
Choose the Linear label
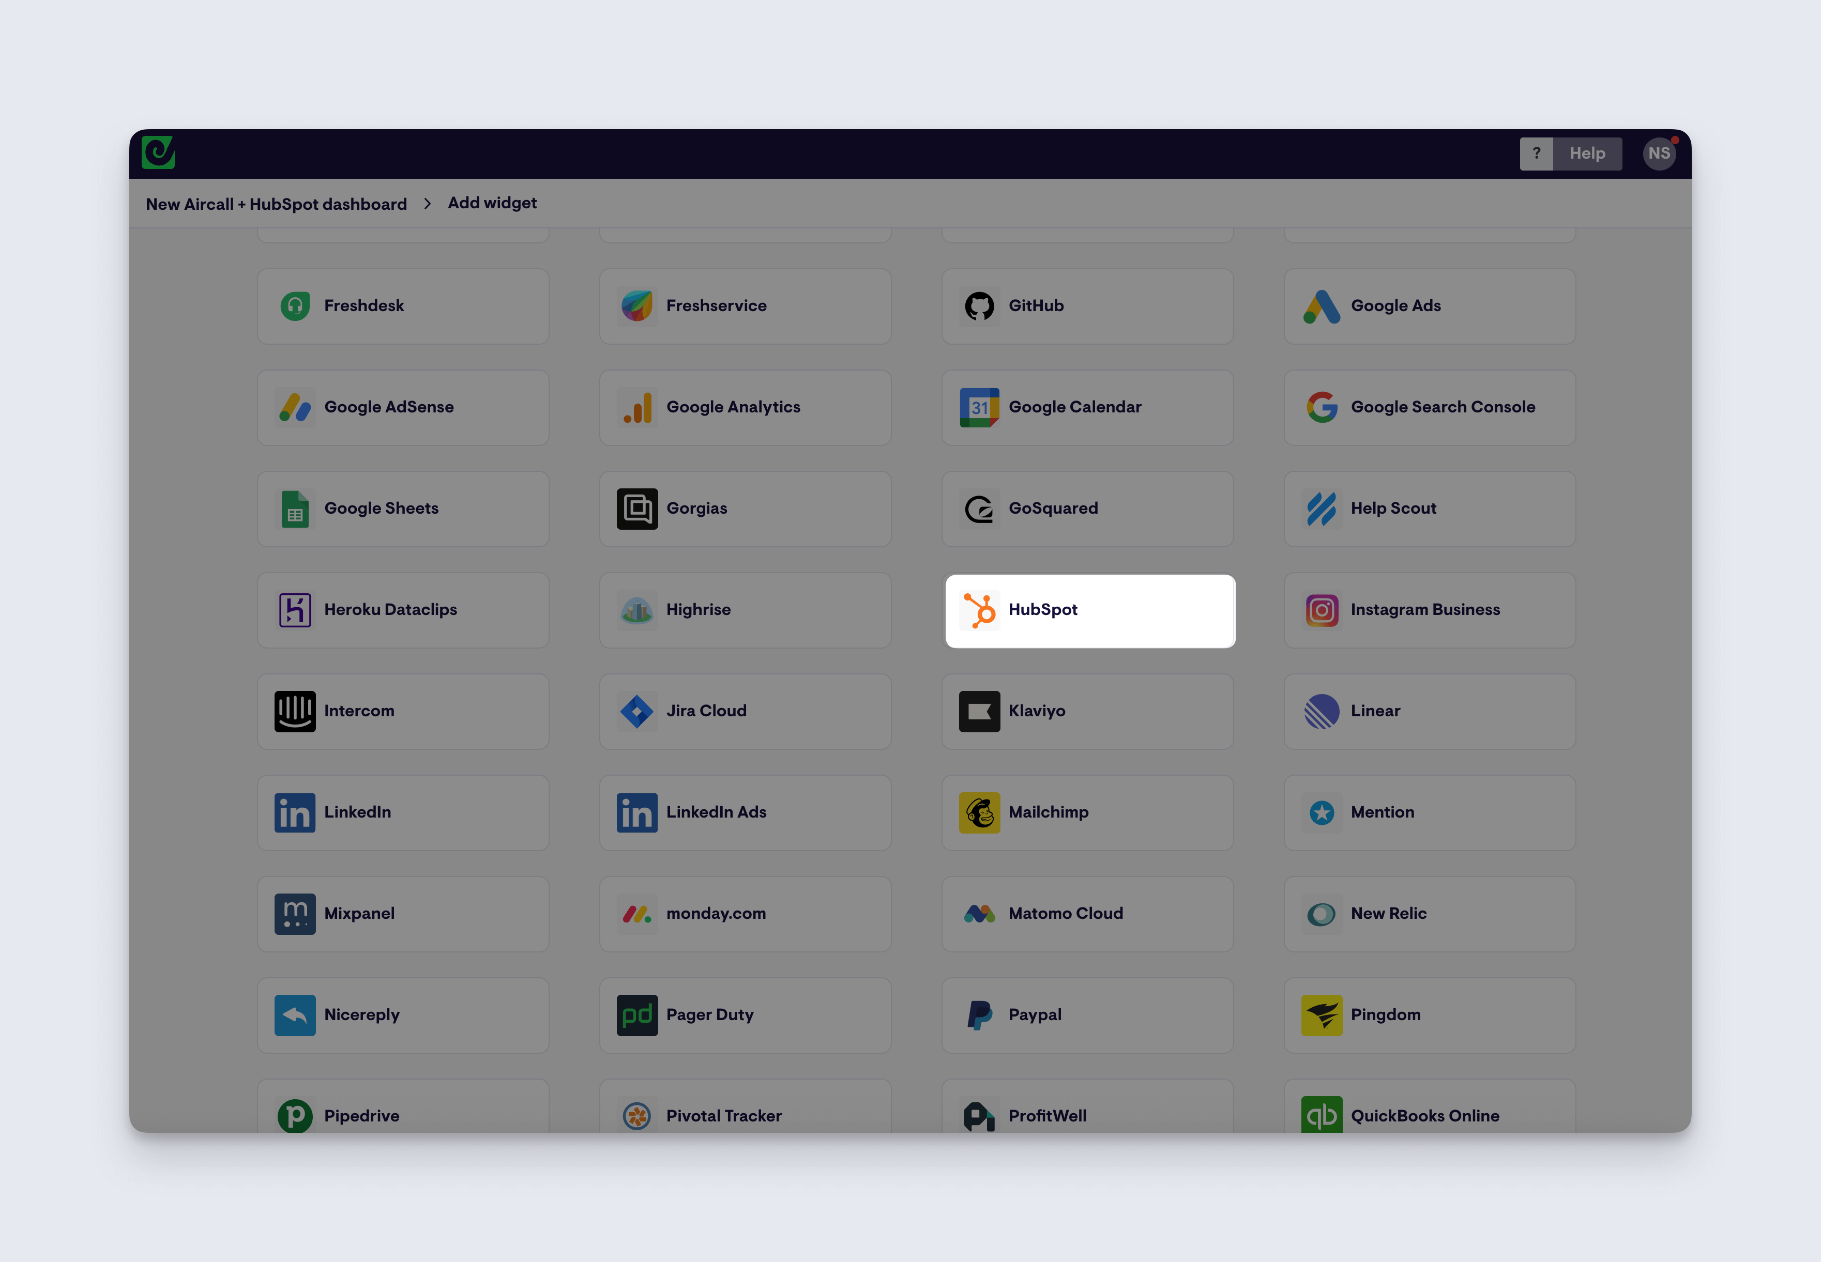click(x=1376, y=711)
